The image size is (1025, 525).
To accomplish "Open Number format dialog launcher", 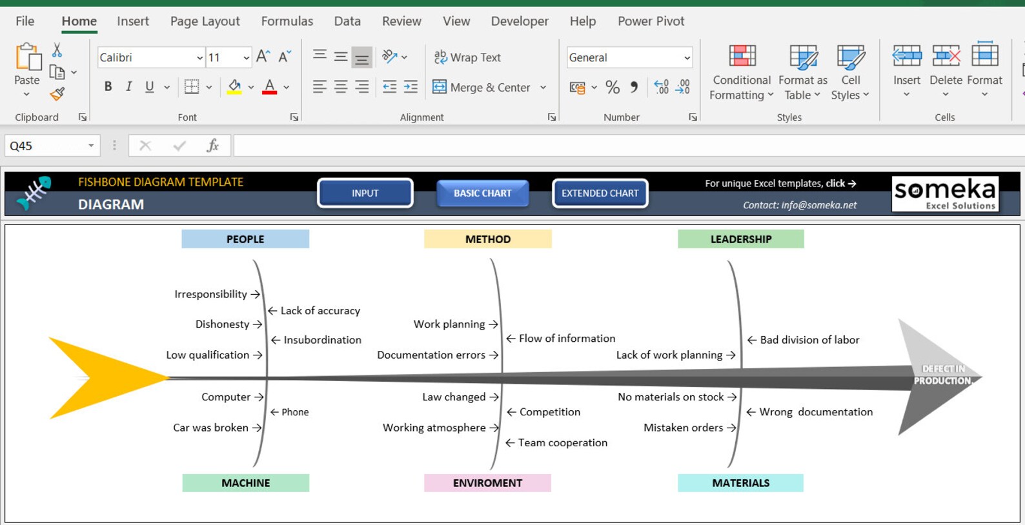I will 693,117.
